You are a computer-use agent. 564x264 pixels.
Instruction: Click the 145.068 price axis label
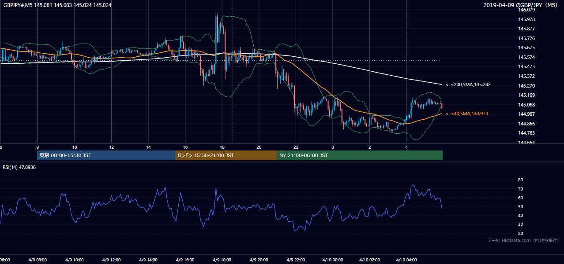527,105
